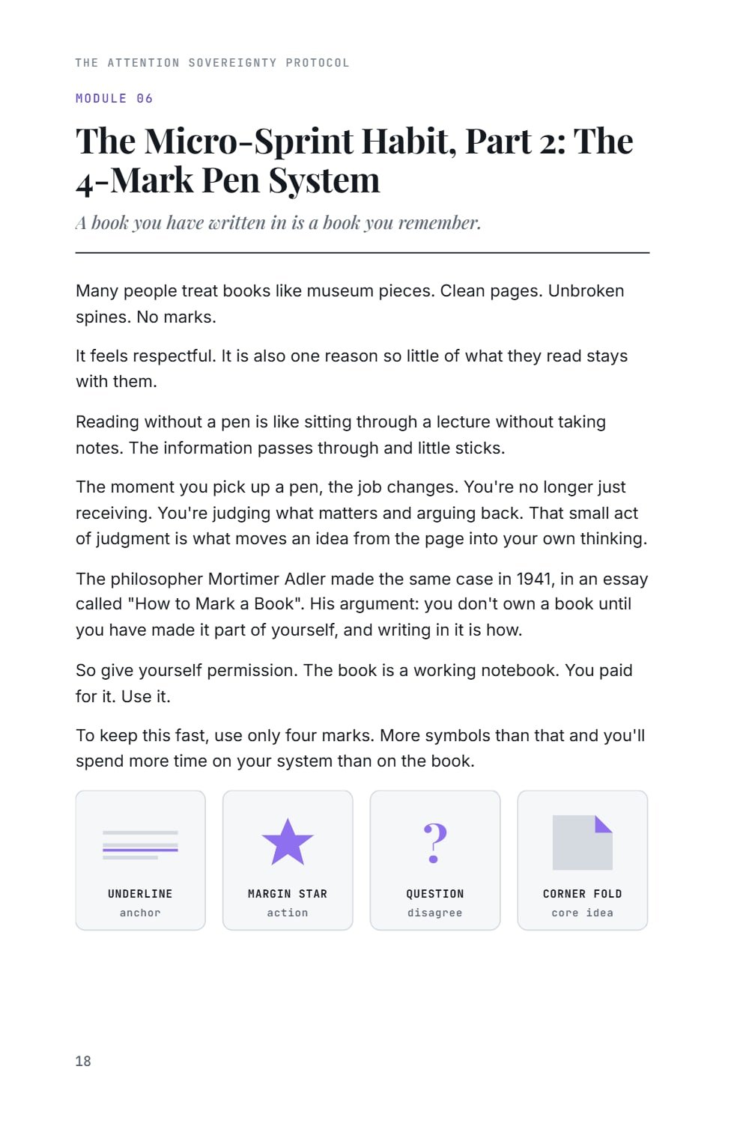Viewport: 749px width, 1123px height.
Task: Click the 'anchor' caption under UNDERLINE
Action: click(140, 913)
